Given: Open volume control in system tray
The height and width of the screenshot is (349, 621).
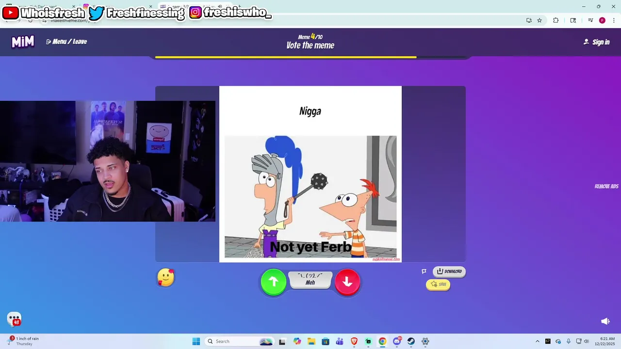Looking at the screenshot, I should click(586, 341).
